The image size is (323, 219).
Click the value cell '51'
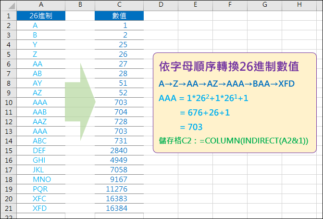(x=119, y=83)
